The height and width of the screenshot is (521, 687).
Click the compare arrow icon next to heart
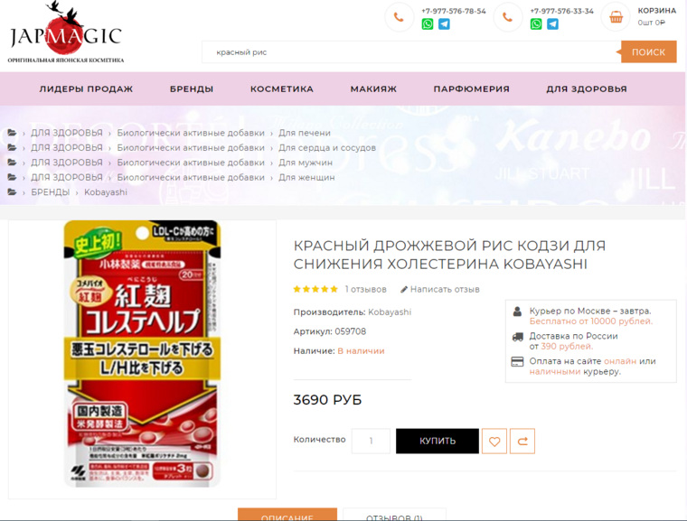point(522,441)
